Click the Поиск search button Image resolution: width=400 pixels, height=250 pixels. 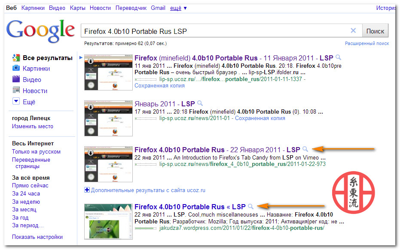[x=375, y=31]
